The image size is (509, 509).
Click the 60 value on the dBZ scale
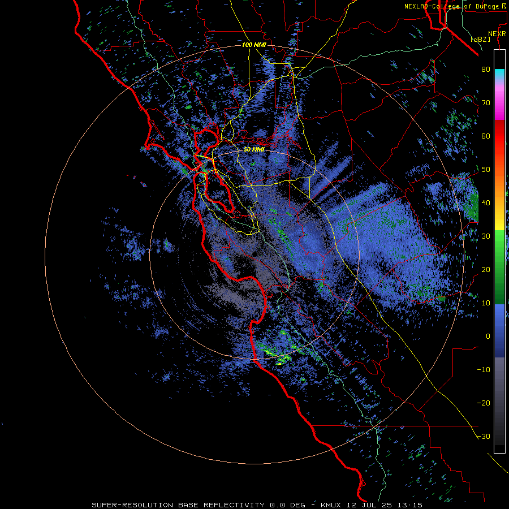(486, 136)
